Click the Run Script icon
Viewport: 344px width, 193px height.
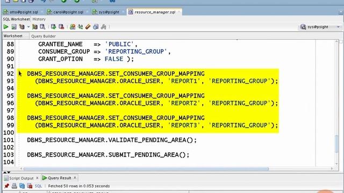click(14, 27)
